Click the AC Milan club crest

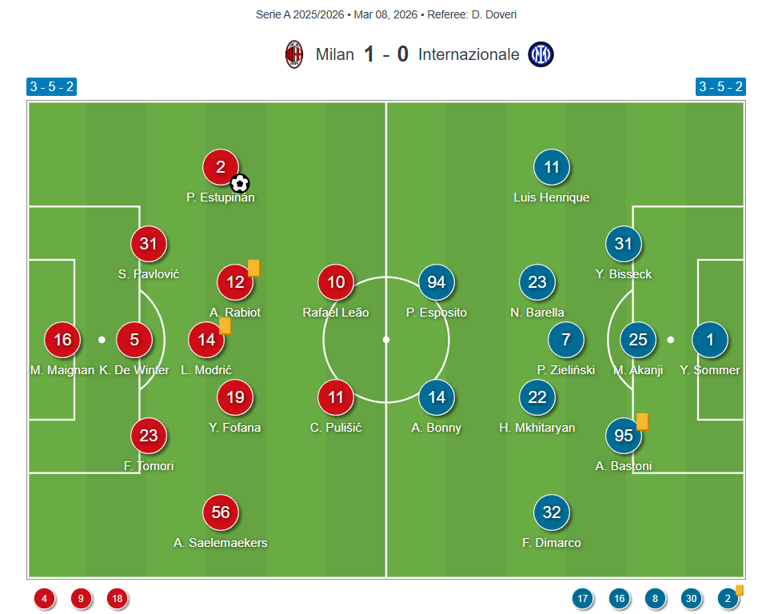coord(294,54)
